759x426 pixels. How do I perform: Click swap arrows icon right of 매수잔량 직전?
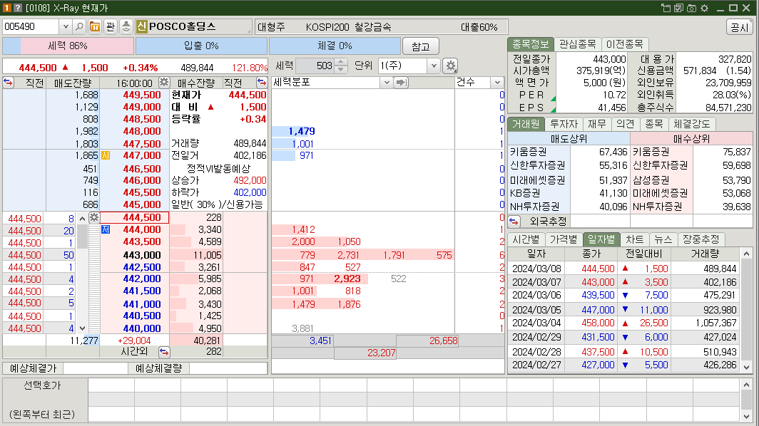[x=261, y=82]
